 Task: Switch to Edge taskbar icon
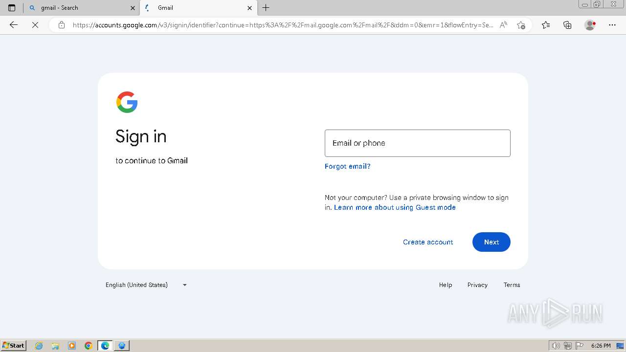105,346
